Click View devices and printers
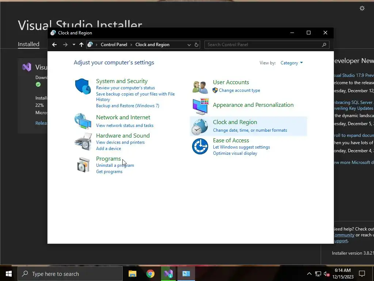 click(x=120, y=142)
